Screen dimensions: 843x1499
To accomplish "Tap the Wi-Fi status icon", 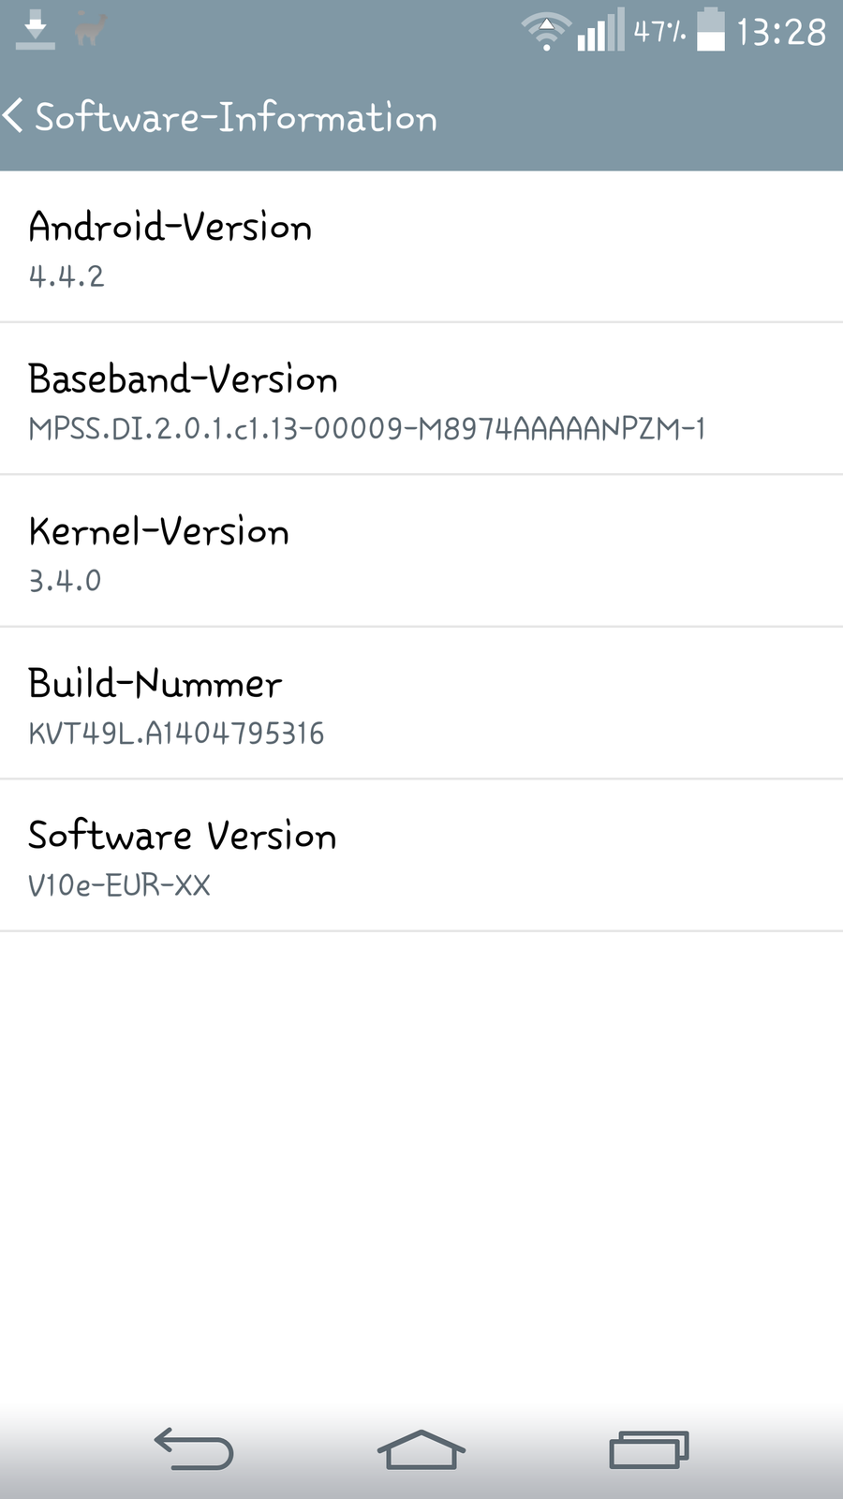I will (545, 32).
